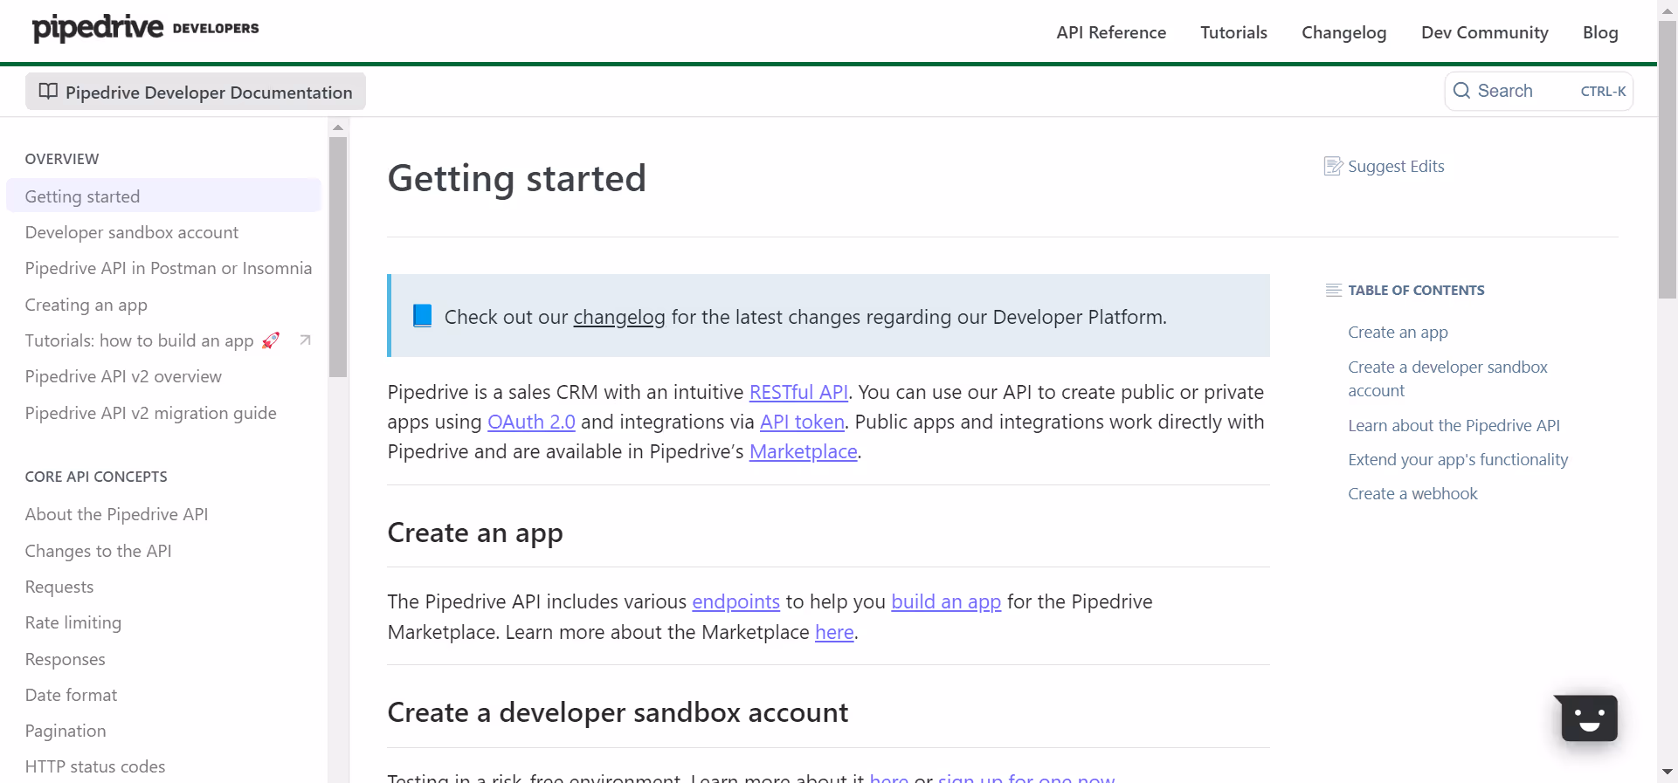Click the external link arrow beside Tutorials
The height and width of the screenshot is (783, 1678).
[x=305, y=340]
